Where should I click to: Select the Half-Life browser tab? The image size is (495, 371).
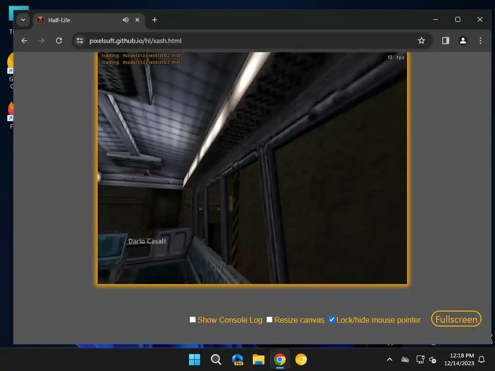89,20
